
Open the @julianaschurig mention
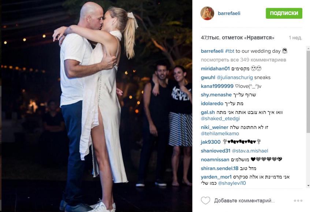click(235, 77)
